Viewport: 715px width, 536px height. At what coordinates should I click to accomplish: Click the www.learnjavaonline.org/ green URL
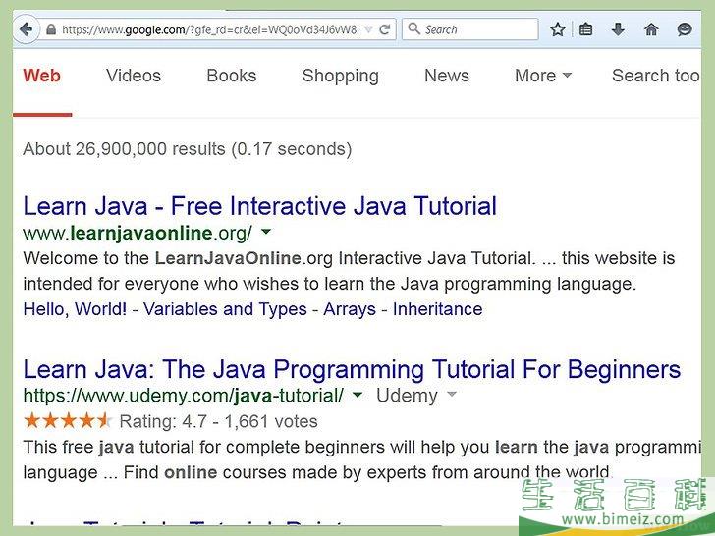coord(137,233)
